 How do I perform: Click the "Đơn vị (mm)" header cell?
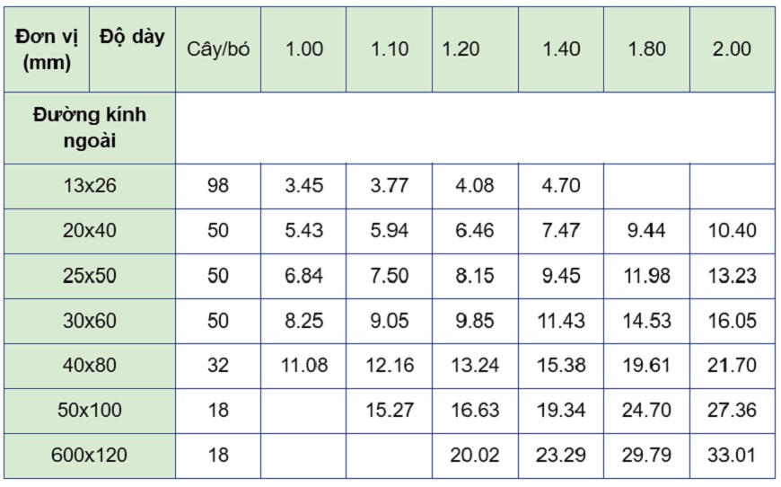tap(49, 50)
